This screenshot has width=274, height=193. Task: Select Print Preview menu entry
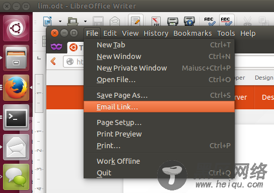point(159,134)
